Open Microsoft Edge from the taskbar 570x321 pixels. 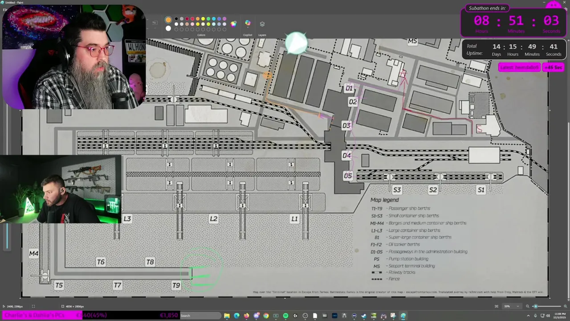pos(236,316)
